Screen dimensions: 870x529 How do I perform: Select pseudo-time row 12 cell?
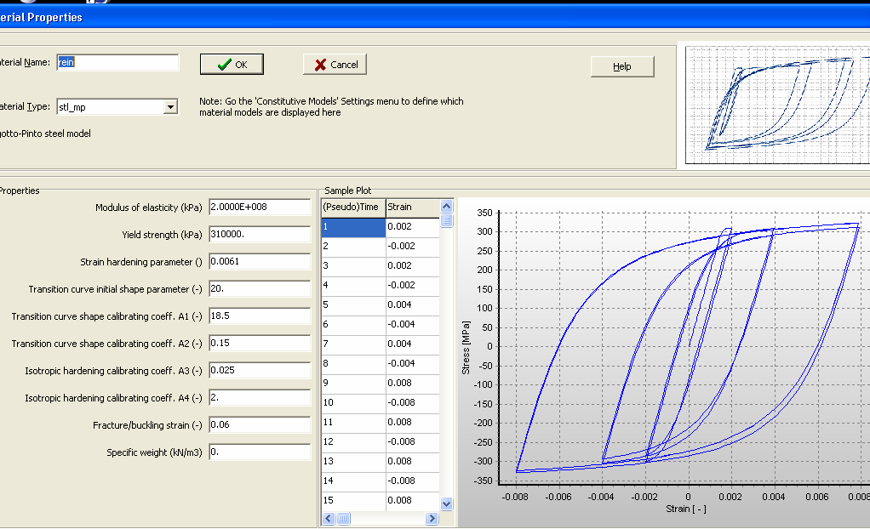pos(353,442)
